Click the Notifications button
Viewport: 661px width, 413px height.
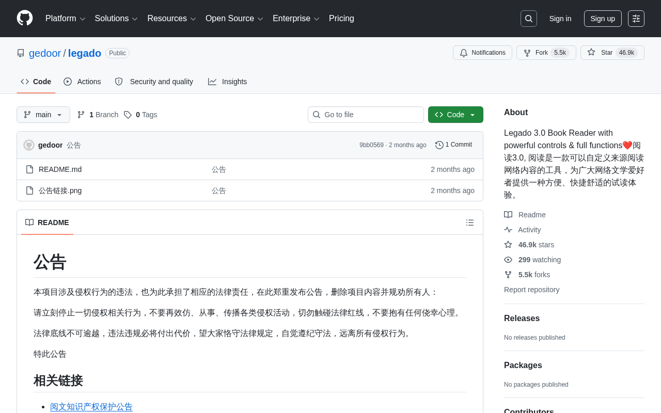click(x=482, y=53)
